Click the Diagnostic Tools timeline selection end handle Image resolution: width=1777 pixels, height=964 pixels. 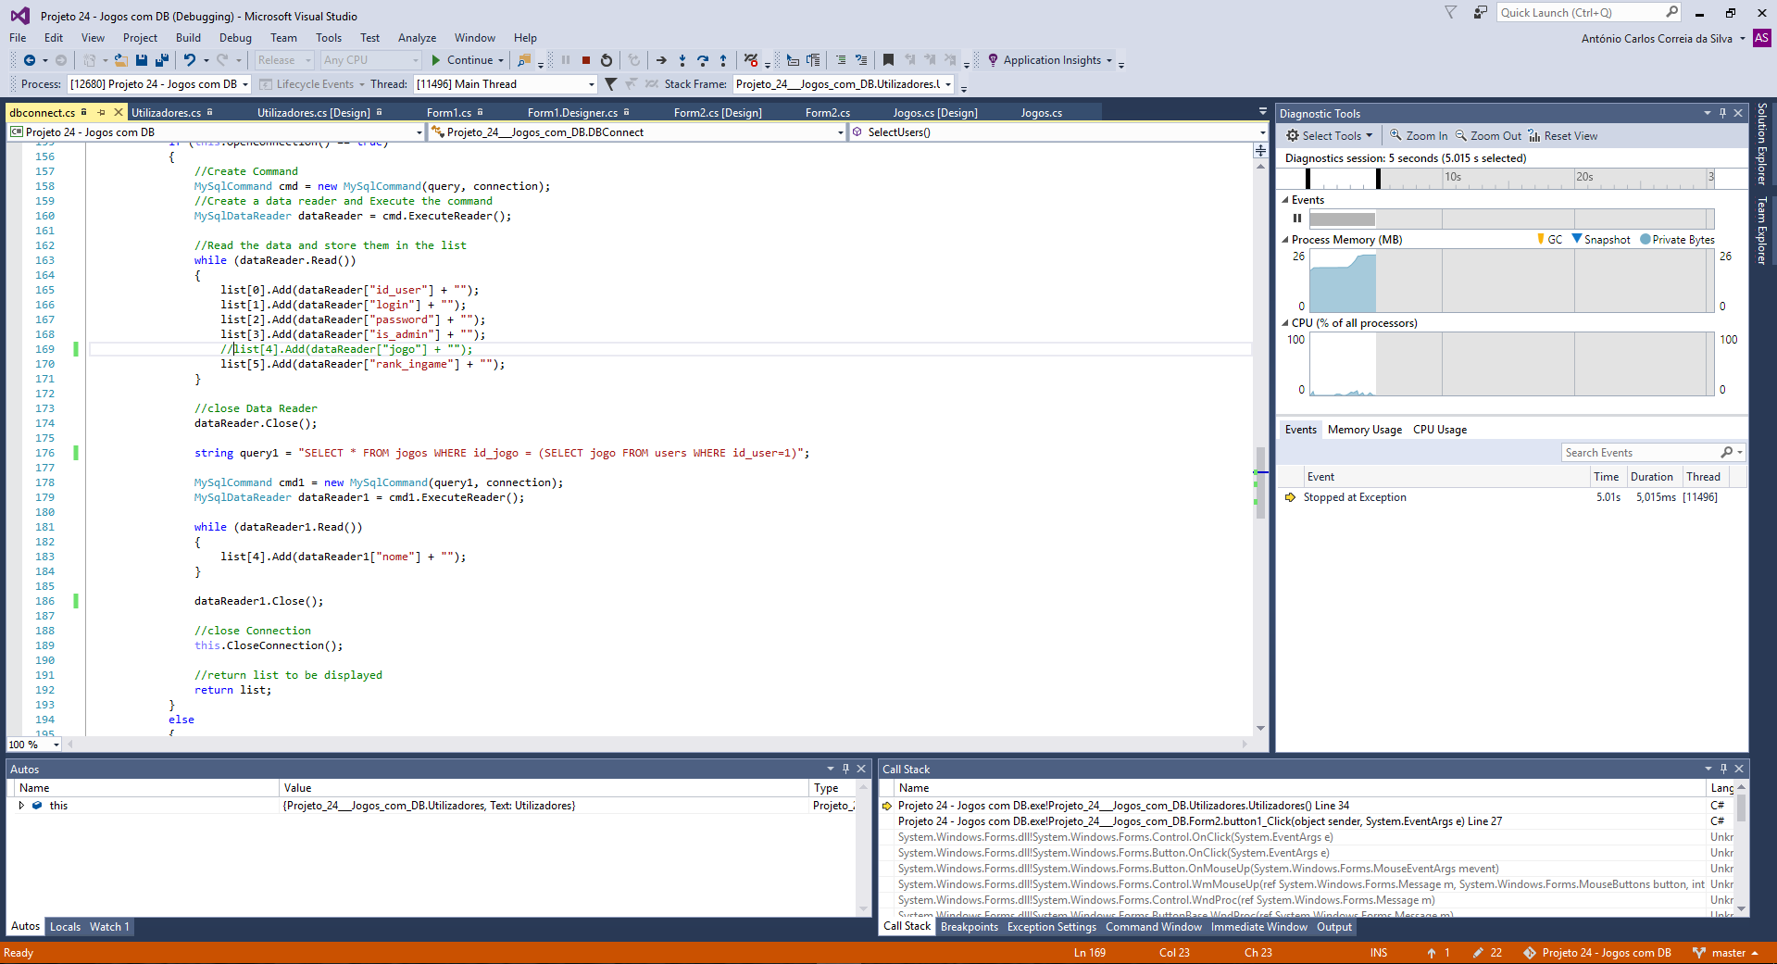tap(1378, 178)
